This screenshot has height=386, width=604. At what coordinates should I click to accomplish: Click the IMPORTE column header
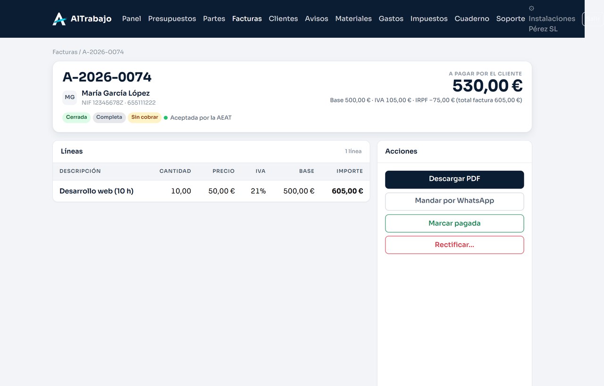pos(350,171)
